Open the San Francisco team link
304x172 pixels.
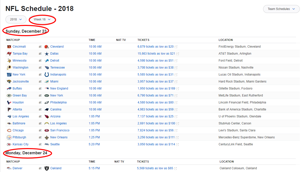[x=60, y=130]
